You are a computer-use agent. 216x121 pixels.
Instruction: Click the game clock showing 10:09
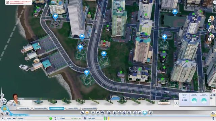click(8, 118)
